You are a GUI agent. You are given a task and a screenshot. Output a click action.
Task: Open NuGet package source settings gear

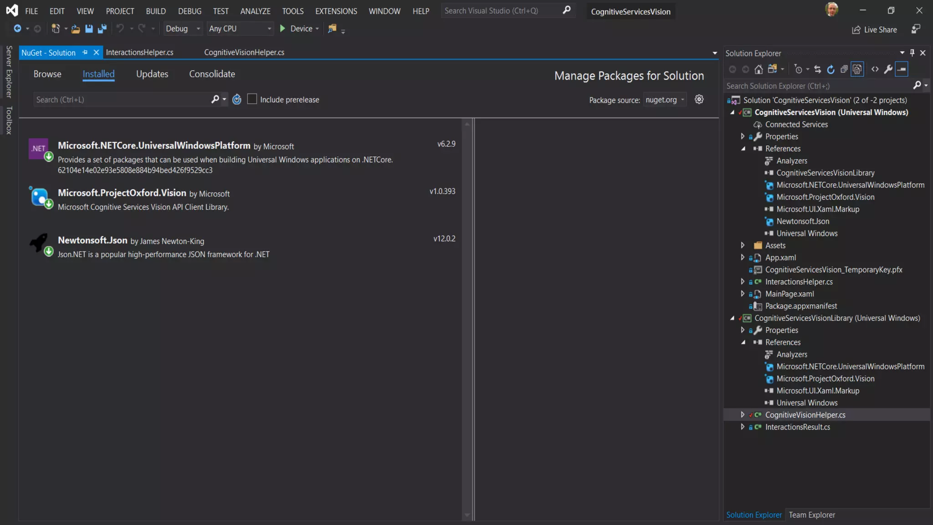[699, 99]
